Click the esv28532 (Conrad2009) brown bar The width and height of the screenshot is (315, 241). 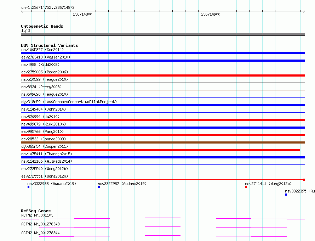(163, 142)
